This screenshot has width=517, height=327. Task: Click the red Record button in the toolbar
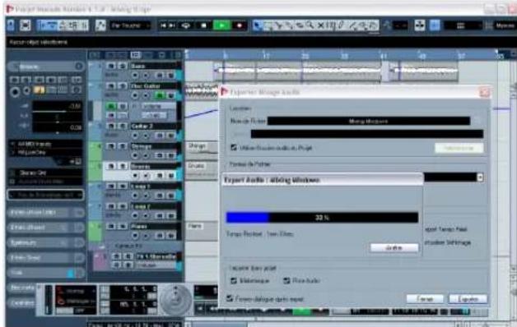pyautogui.click(x=240, y=25)
